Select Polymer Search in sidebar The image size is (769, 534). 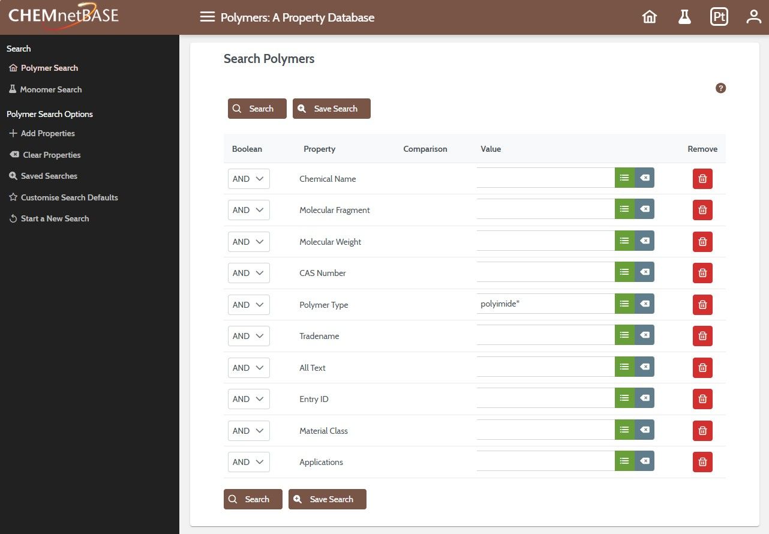[x=44, y=68]
